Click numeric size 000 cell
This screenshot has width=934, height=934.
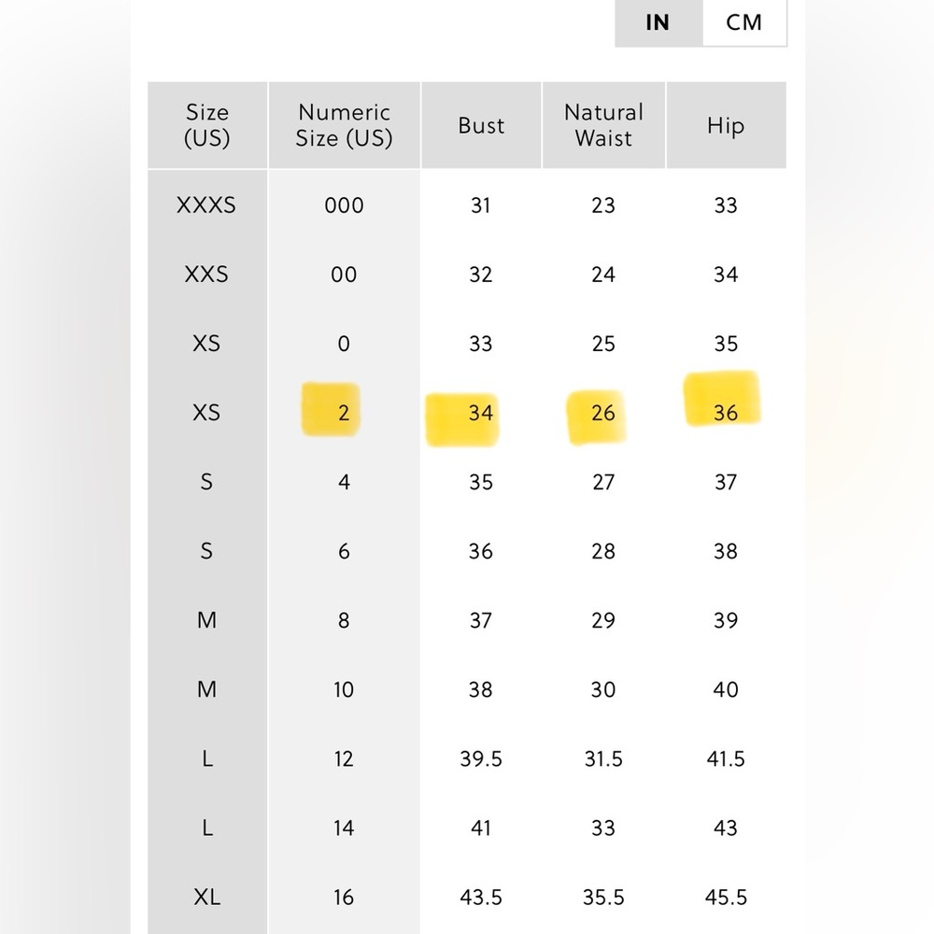click(344, 205)
